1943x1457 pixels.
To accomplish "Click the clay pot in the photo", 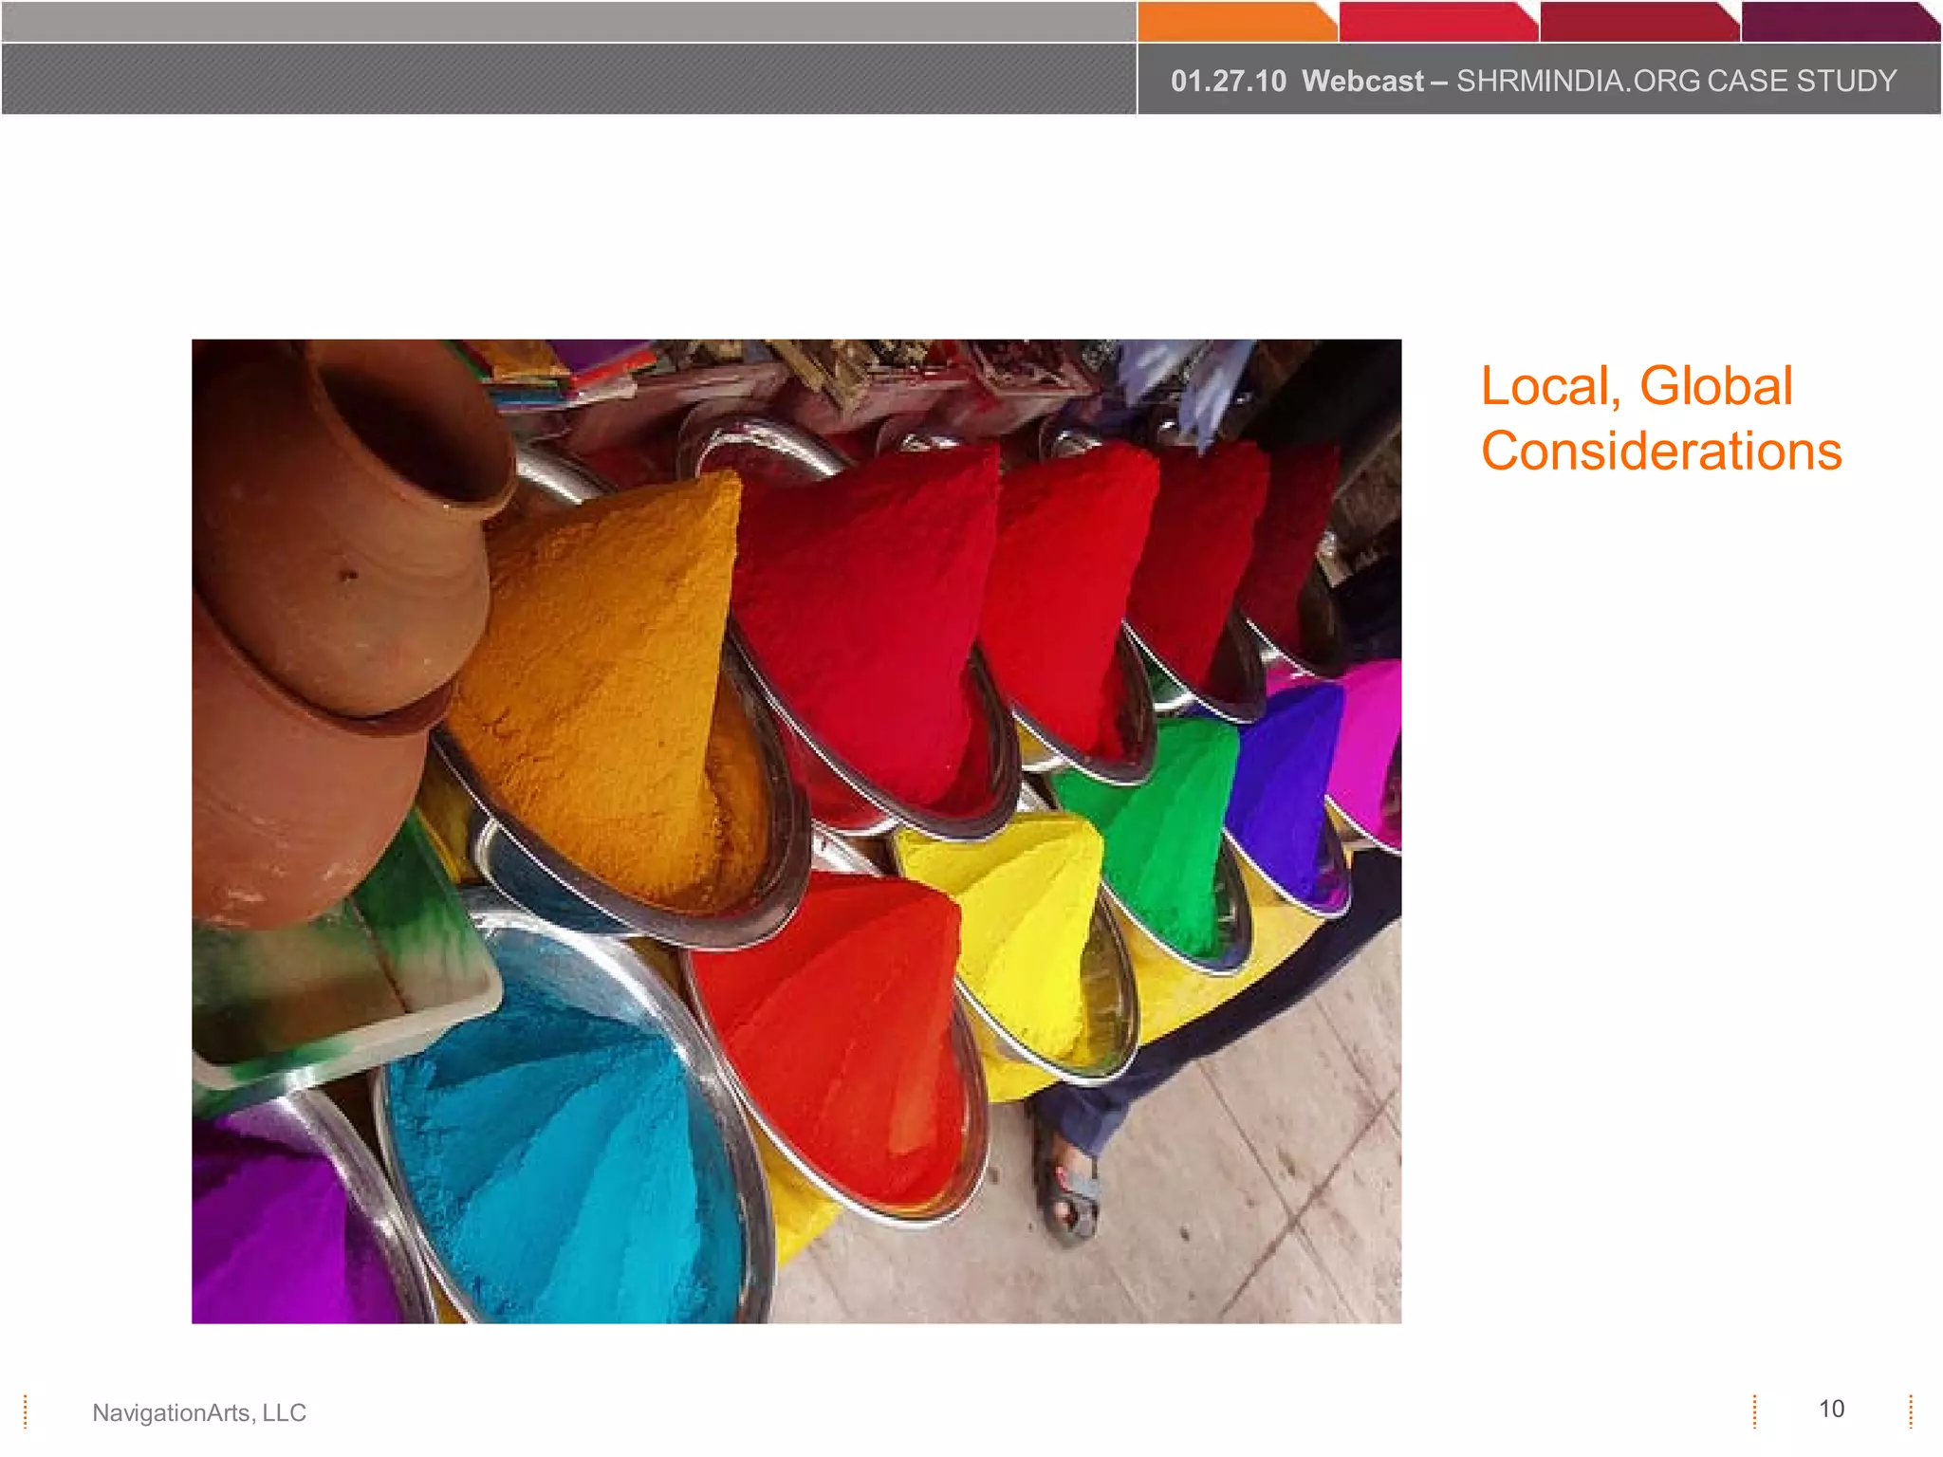I will [x=332, y=607].
